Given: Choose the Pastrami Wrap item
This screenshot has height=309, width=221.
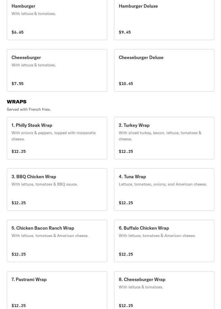Looking at the screenshot, I should coord(57,290).
